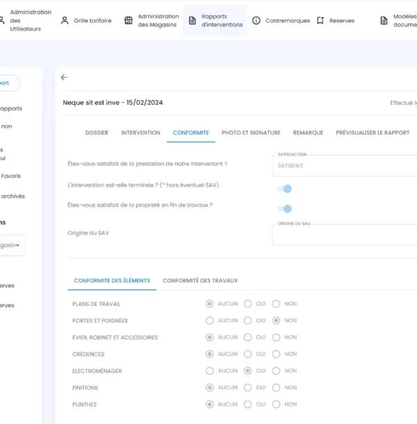Open the Satisfaction dropdown
Screen dimensions: 417x424
345,165
